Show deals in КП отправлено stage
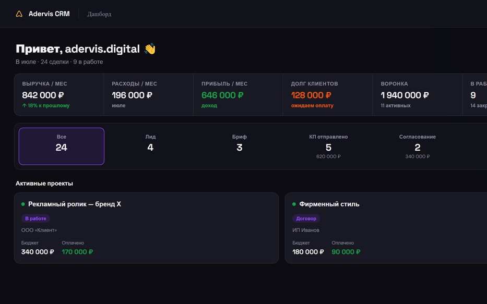Screen dimensions: 487x304 (x=328, y=146)
